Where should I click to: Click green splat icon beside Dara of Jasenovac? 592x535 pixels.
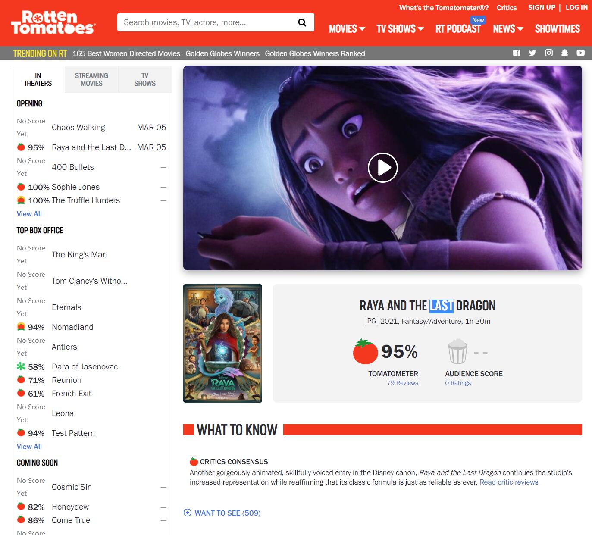pos(21,366)
